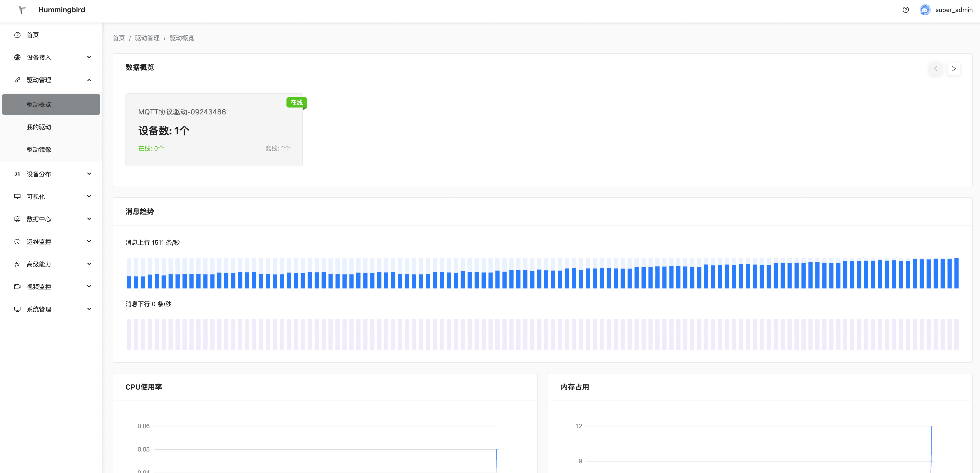The height and width of the screenshot is (473, 980).
Task: Open the 设备接入 menu label
Action: click(39, 57)
